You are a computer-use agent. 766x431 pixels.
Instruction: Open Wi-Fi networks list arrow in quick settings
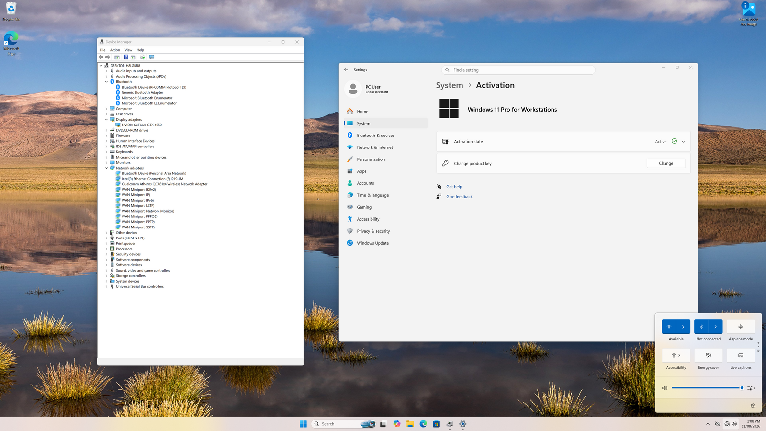pyautogui.click(x=683, y=327)
